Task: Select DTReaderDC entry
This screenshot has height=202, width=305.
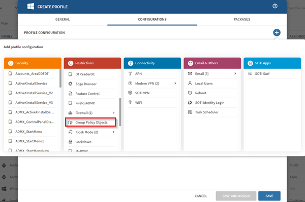Action: pos(91,74)
